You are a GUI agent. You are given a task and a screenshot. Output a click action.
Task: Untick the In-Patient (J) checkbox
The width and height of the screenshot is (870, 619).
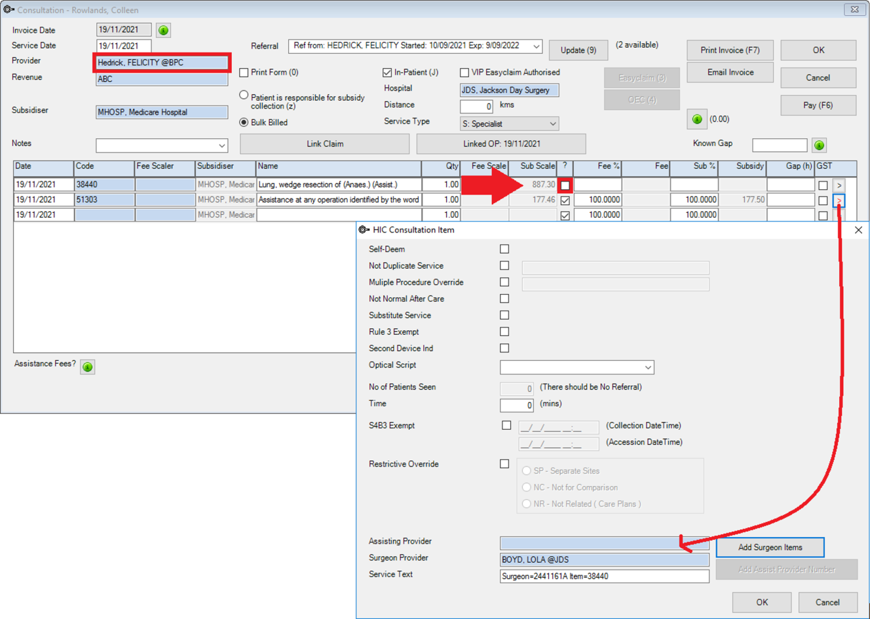coord(387,73)
